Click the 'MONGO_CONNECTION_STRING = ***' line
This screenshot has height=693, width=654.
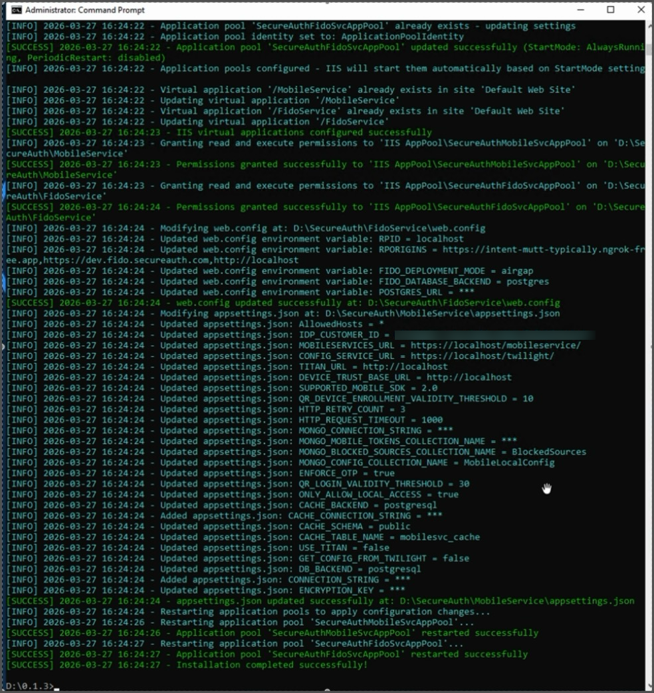click(229, 430)
